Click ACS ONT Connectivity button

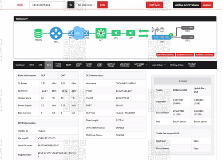click(166, 55)
